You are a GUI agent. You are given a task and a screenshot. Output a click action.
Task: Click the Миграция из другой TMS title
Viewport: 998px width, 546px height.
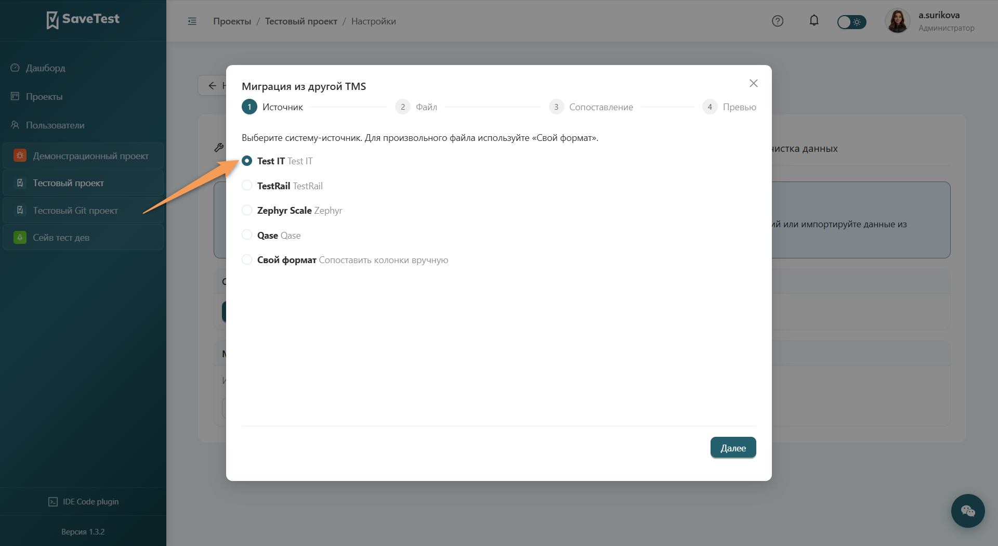[304, 86]
